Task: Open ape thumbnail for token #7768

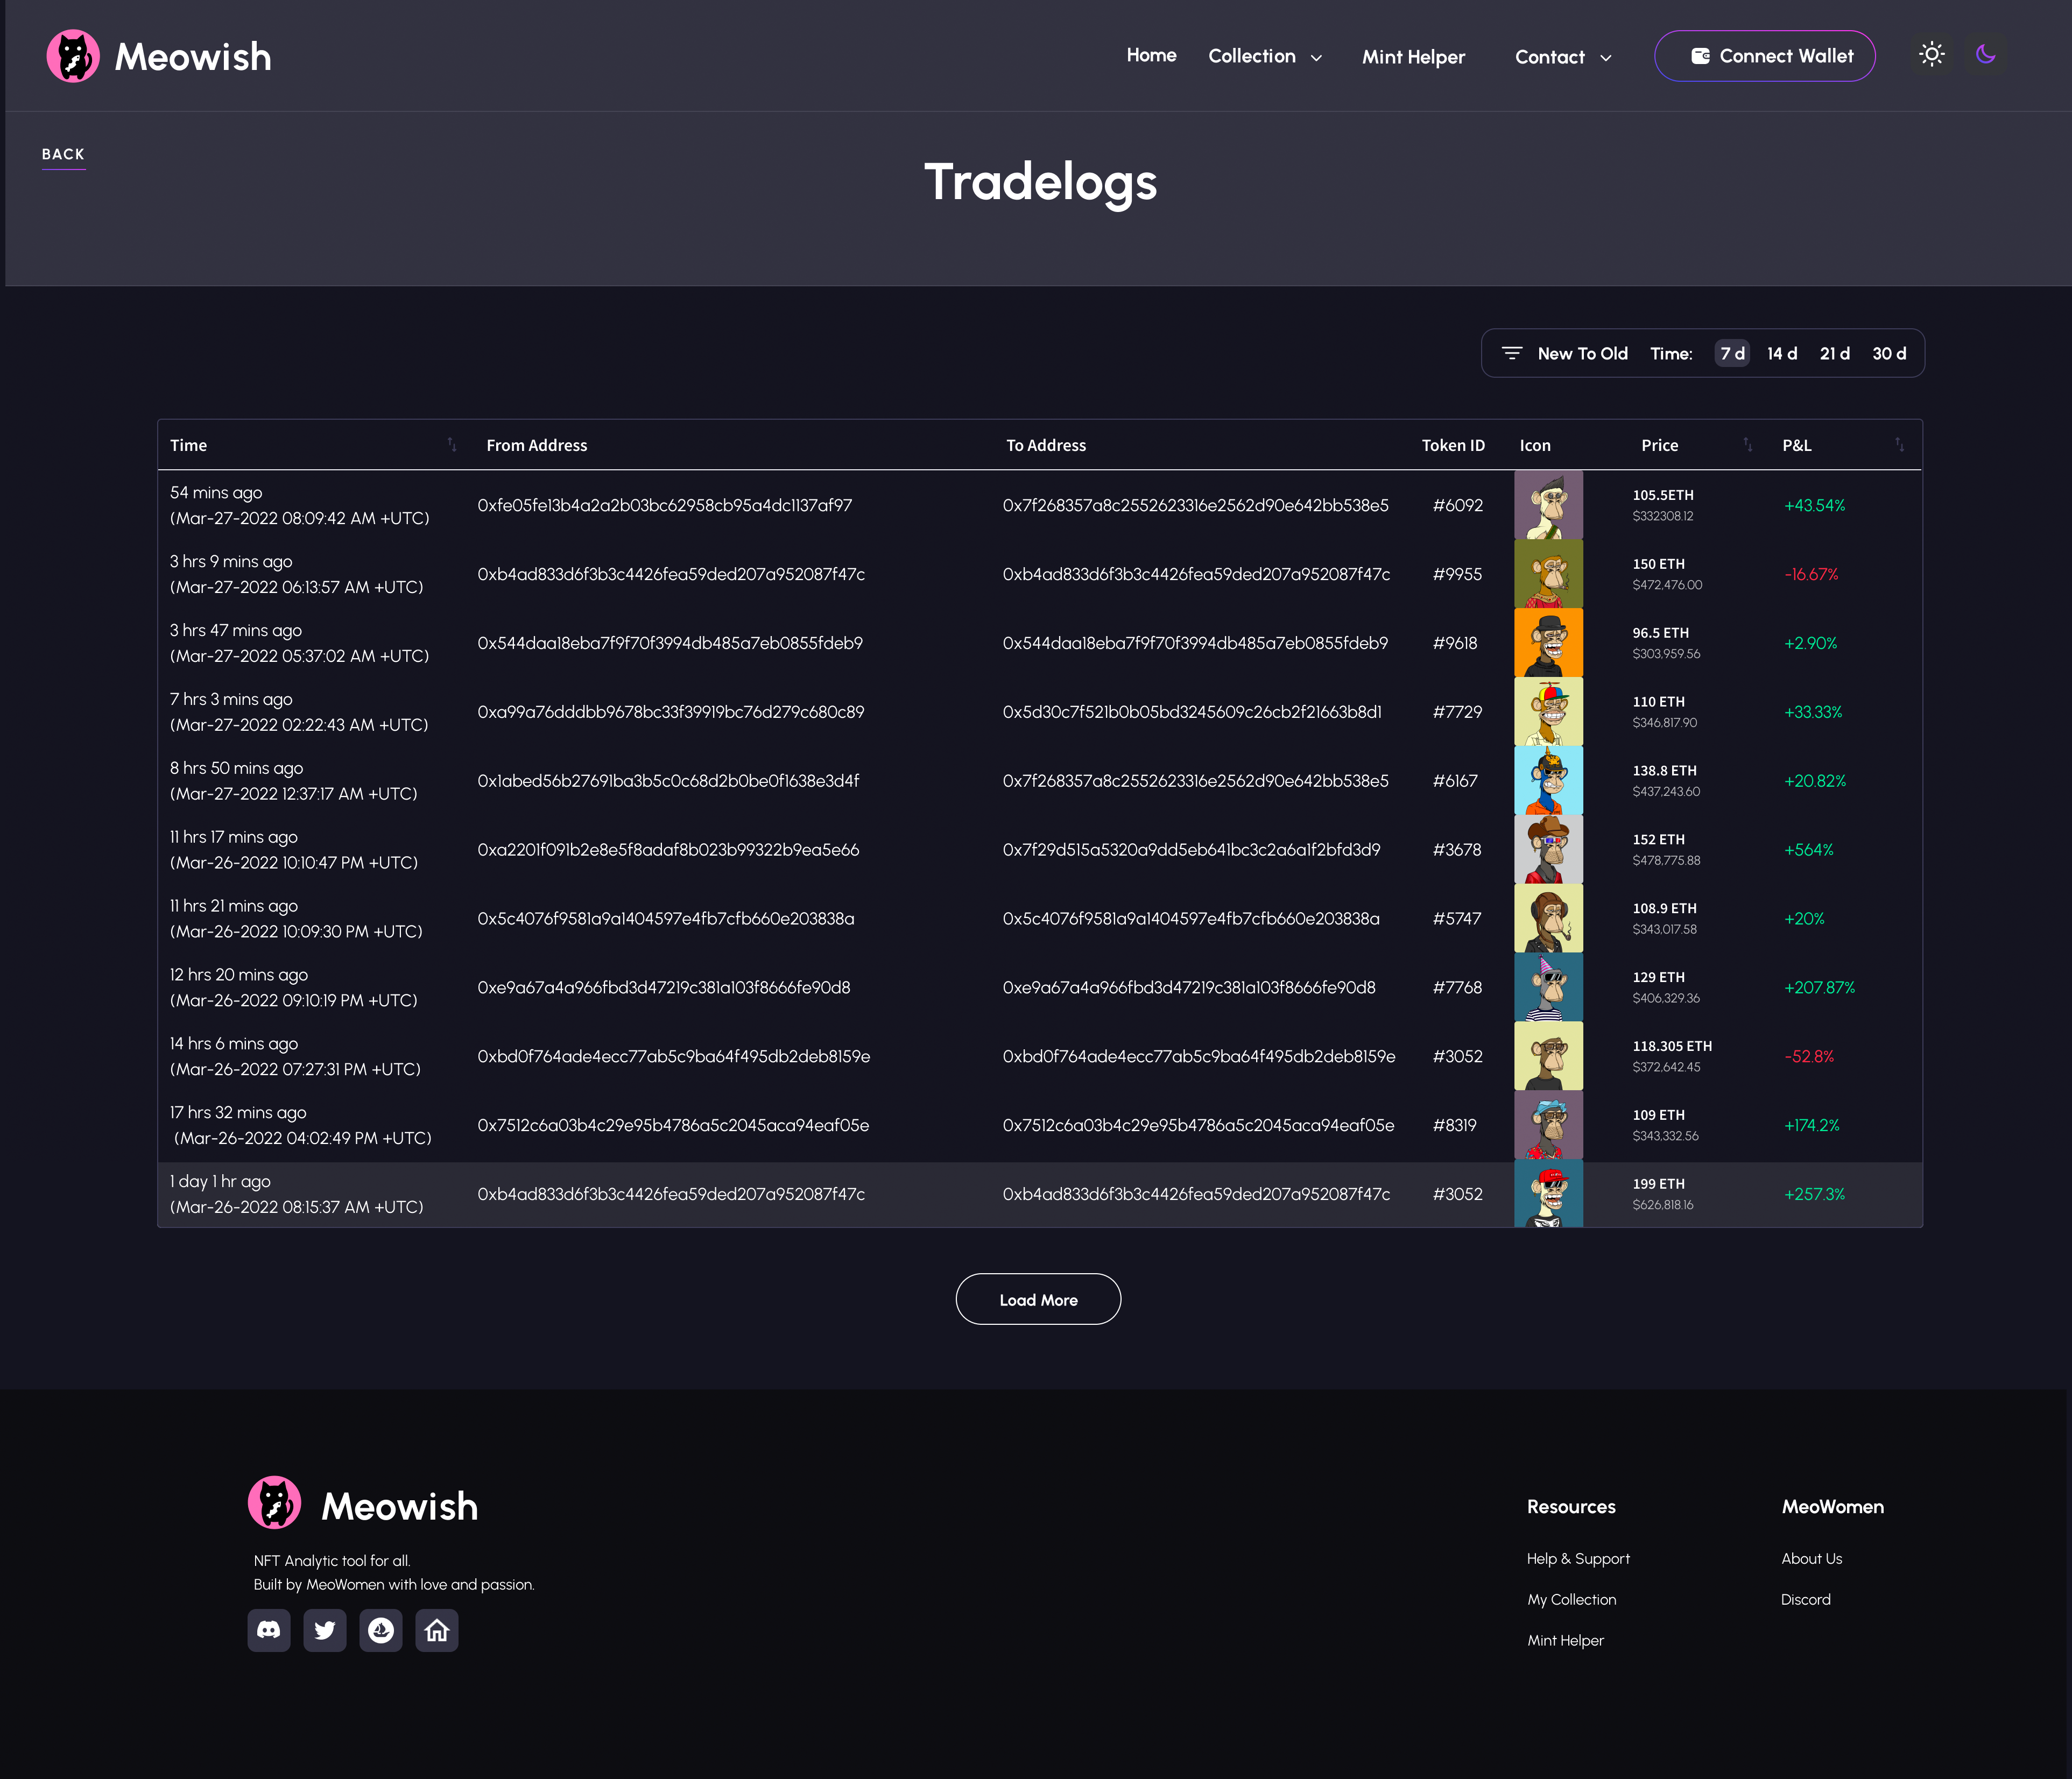Action: click(1548, 987)
